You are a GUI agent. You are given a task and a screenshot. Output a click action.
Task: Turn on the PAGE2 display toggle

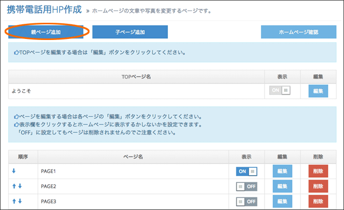pyautogui.click(x=246, y=187)
